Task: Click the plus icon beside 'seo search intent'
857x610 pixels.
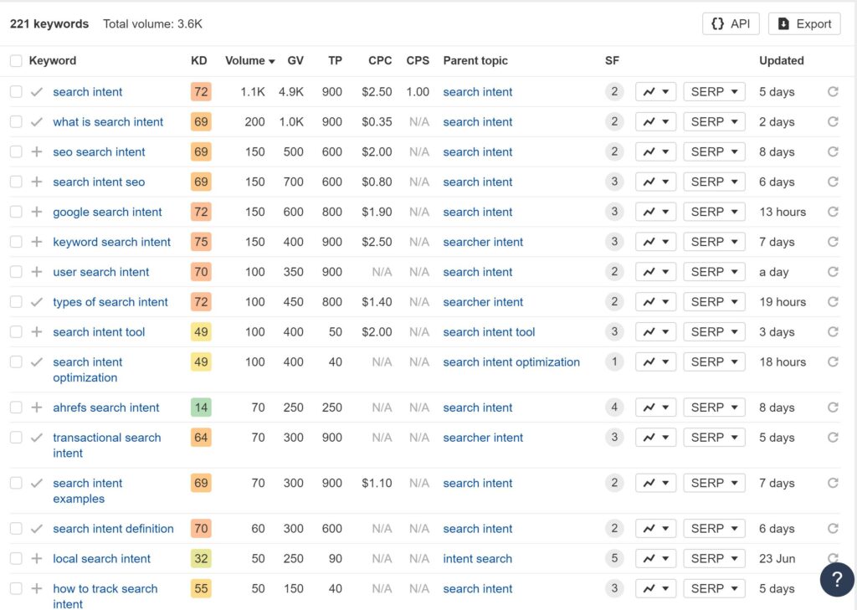Action: coord(36,151)
